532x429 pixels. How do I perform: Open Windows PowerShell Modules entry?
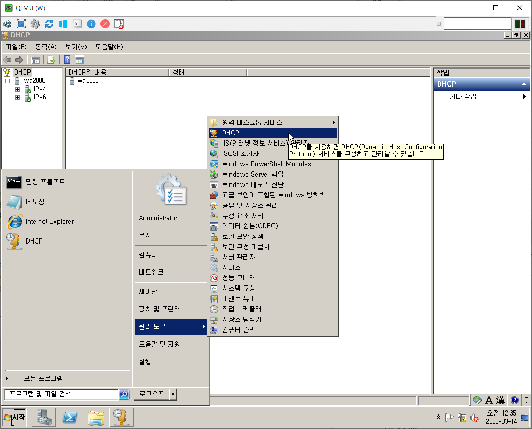coord(273,164)
